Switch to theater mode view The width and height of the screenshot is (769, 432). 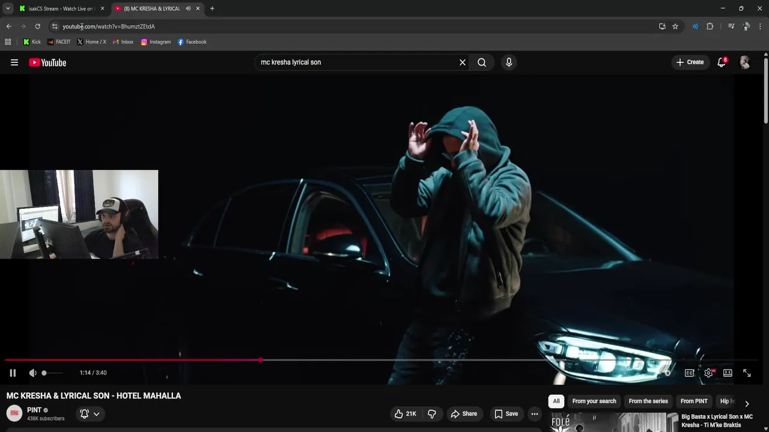click(728, 373)
